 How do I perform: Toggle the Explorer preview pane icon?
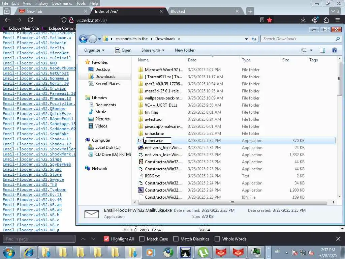tap(322, 50)
